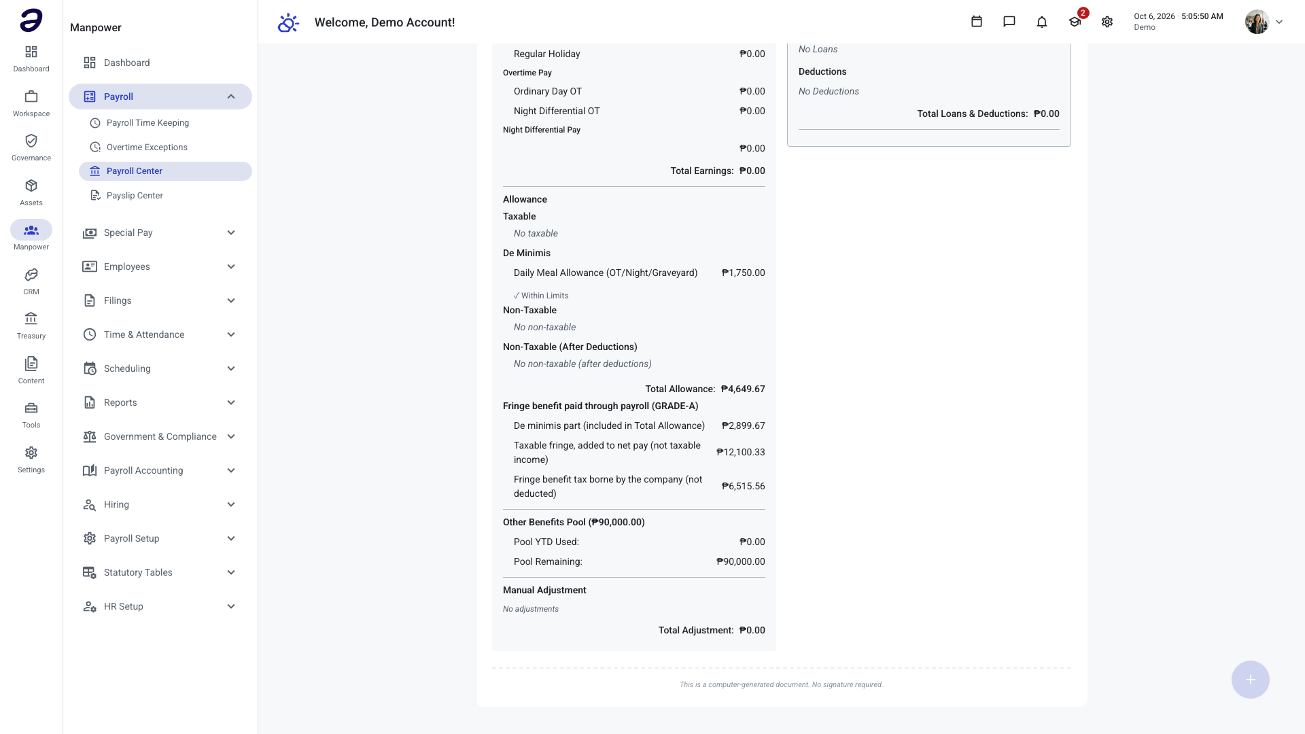Expand Statutory Tables section
The image size is (1305, 734).
click(x=160, y=572)
